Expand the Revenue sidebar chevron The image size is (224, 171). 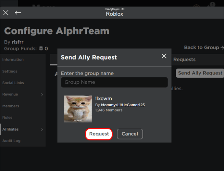click(x=42, y=95)
